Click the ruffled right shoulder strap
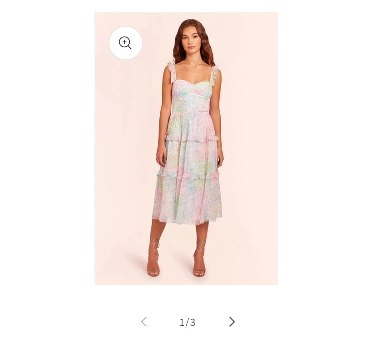376x348 pixels. 214,74
